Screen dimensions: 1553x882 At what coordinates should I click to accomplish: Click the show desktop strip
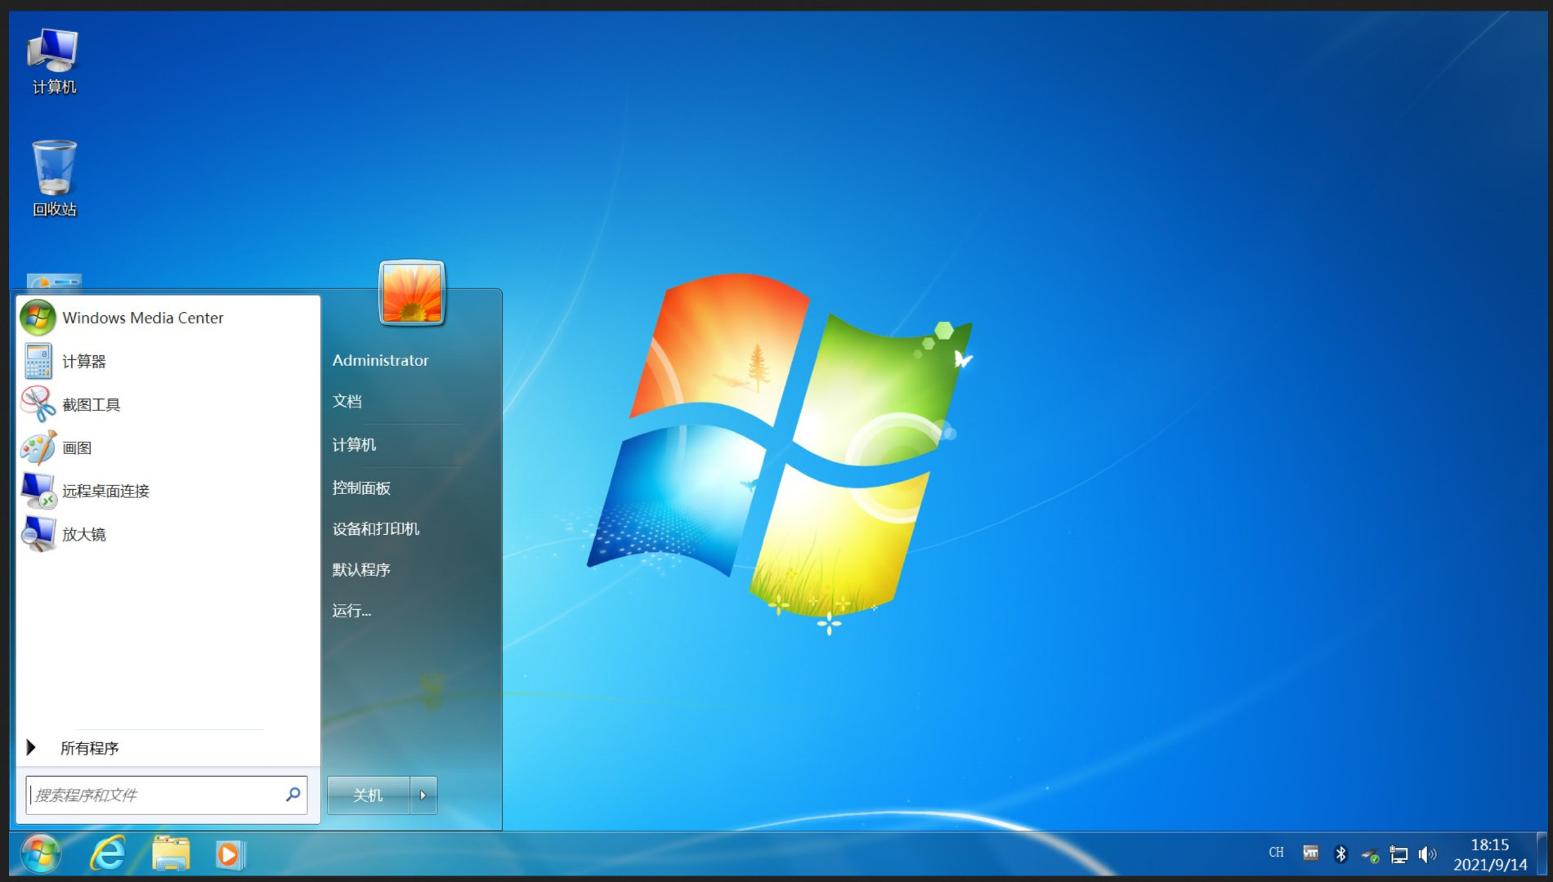click(1542, 854)
